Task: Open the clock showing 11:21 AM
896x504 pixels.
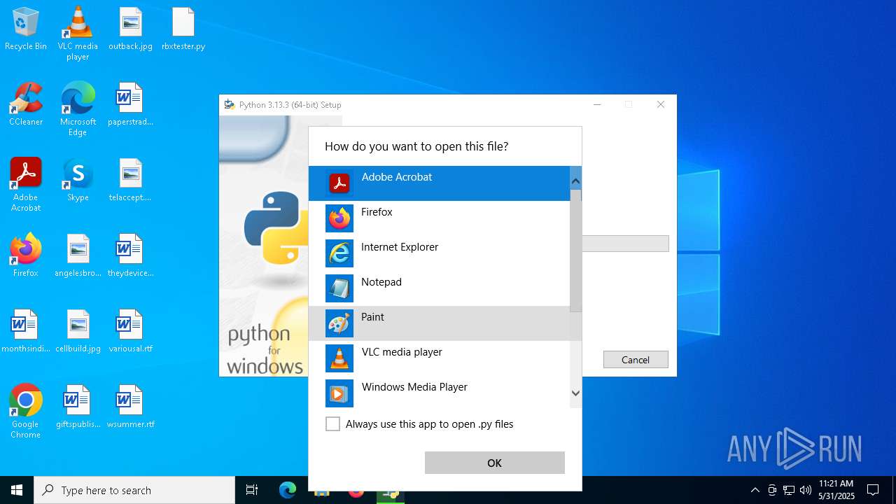Action: (836, 490)
